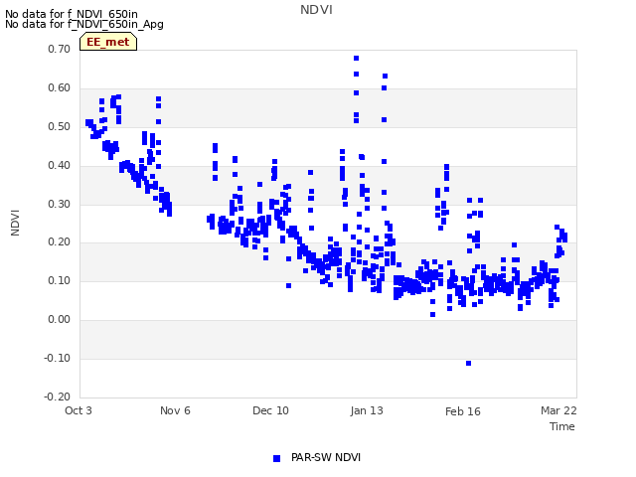Screen dimensions: 636x477
Task: Click the vertical NDVI axis label
Action: click(x=15, y=223)
